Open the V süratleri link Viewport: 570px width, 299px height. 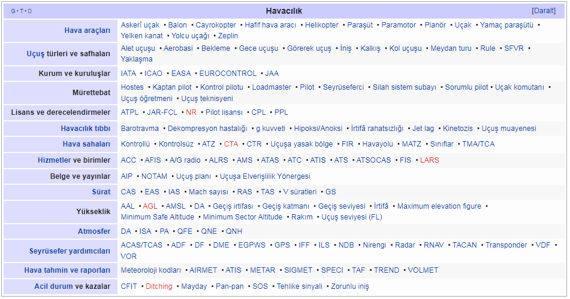300,192
